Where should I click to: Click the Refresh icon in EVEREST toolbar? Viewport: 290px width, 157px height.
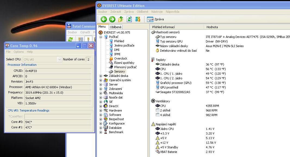(x=129, y=19)
